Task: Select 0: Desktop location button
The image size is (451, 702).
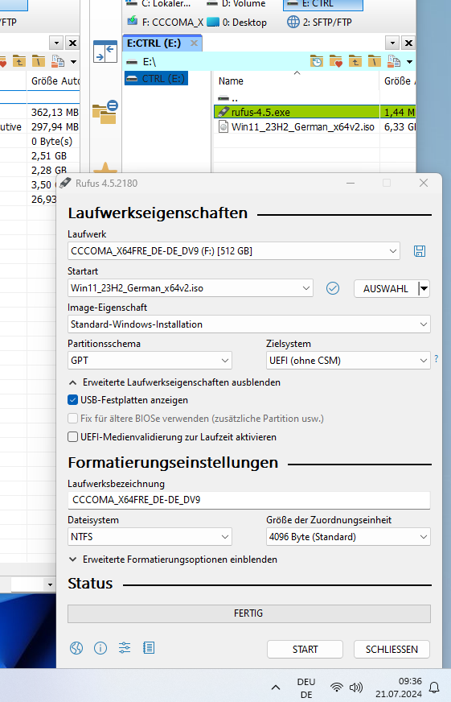Action: 238,22
